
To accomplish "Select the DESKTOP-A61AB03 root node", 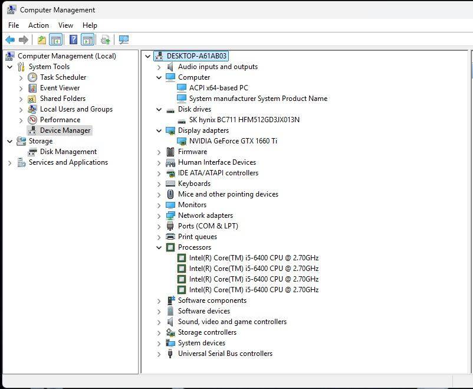I will pyautogui.click(x=196, y=56).
